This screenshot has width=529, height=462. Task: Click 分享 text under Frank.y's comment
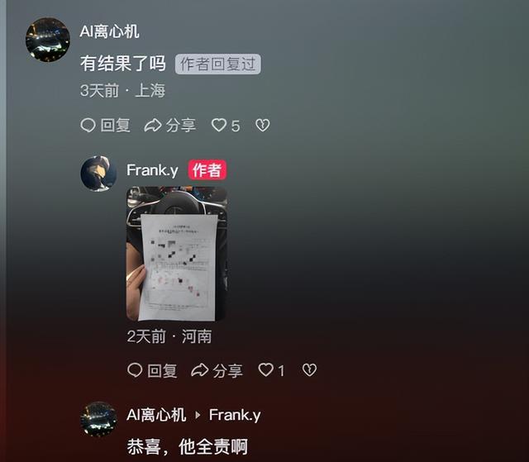227,370
